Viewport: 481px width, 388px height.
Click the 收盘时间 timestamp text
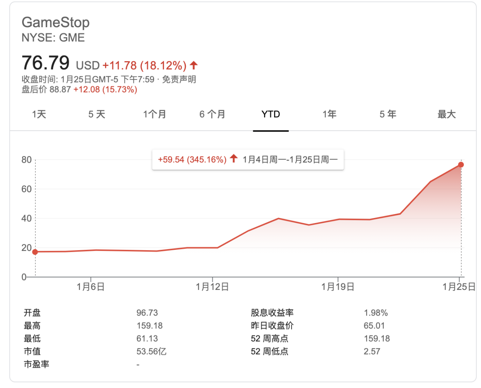[88, 79]
